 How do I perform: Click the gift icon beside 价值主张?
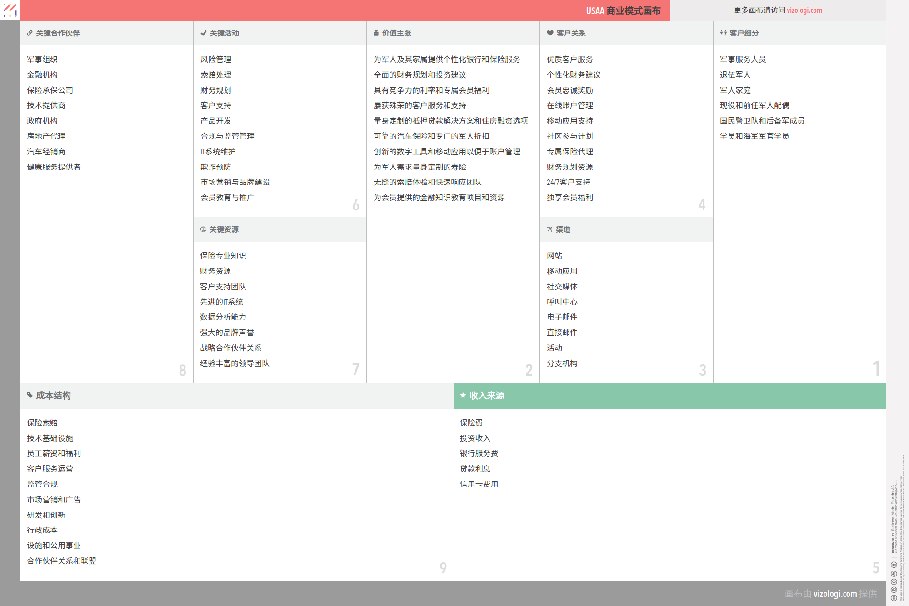pos(376,33)
